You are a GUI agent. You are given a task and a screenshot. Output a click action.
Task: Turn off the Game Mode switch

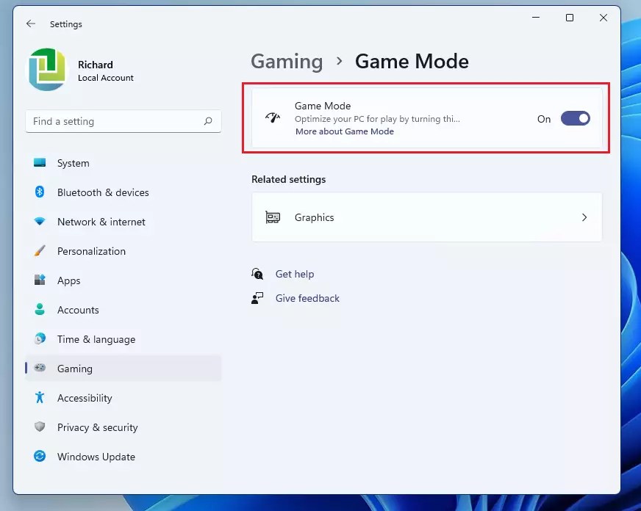pos(576,117)
